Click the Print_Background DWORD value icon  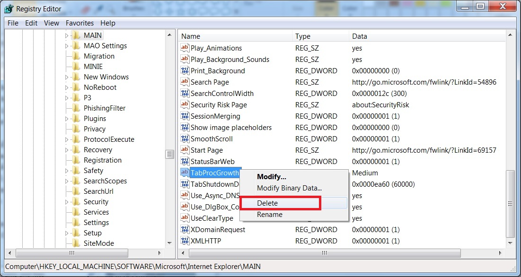pos(185,71)
